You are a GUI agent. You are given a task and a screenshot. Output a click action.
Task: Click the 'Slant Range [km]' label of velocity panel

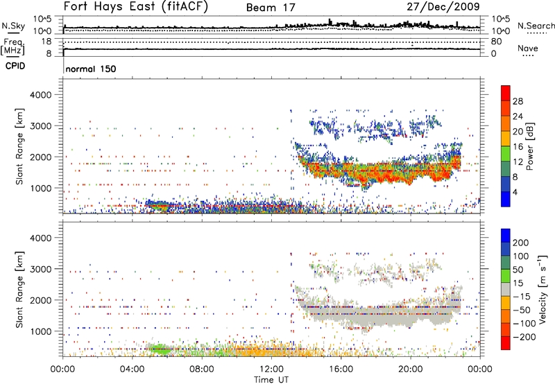click(19, 290)
